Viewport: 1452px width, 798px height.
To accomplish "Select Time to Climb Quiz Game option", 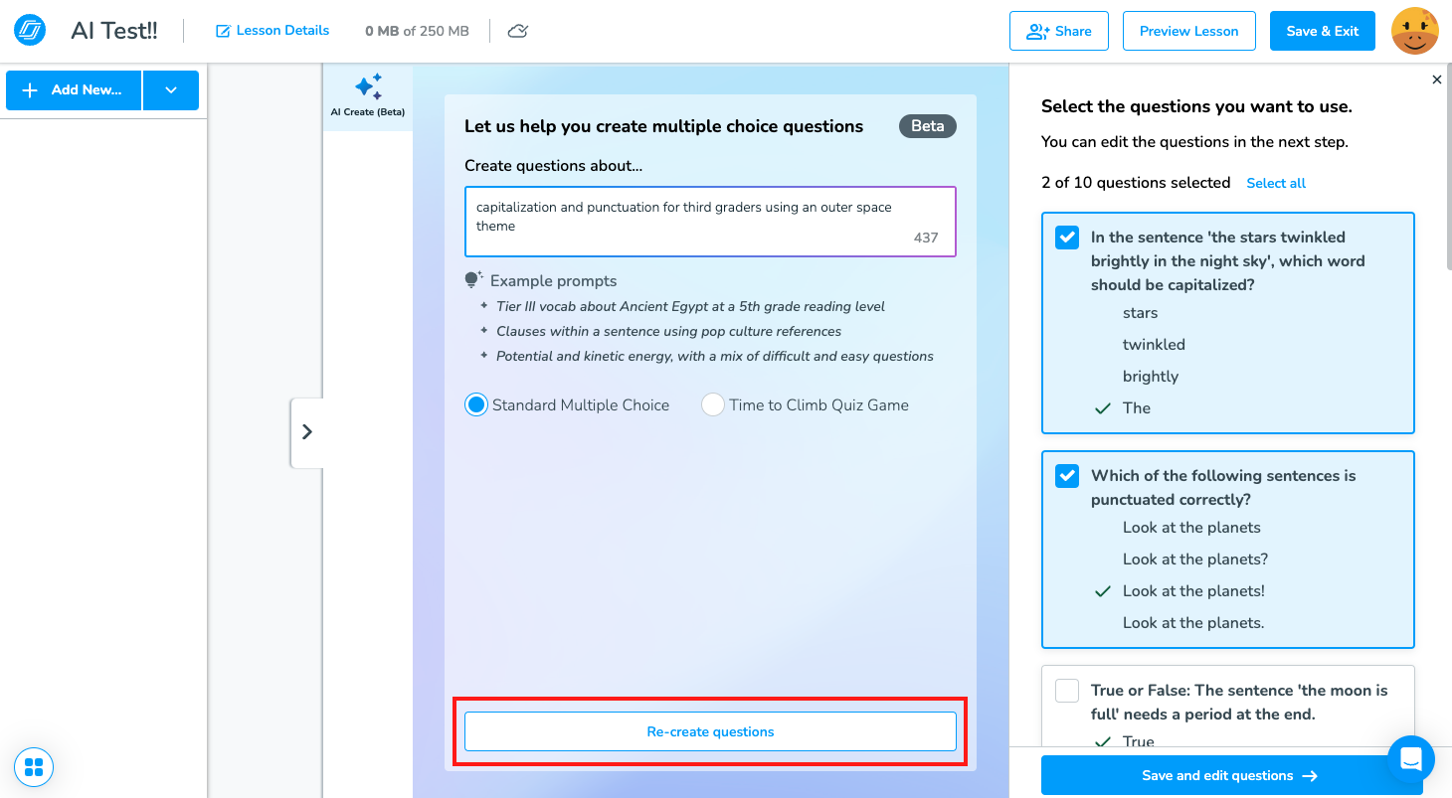I will (713, 404).
